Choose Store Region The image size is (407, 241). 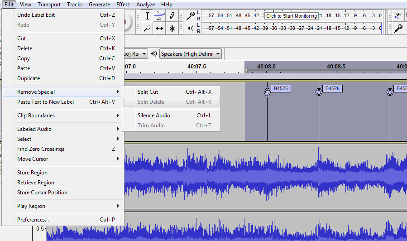coord(62,173)
